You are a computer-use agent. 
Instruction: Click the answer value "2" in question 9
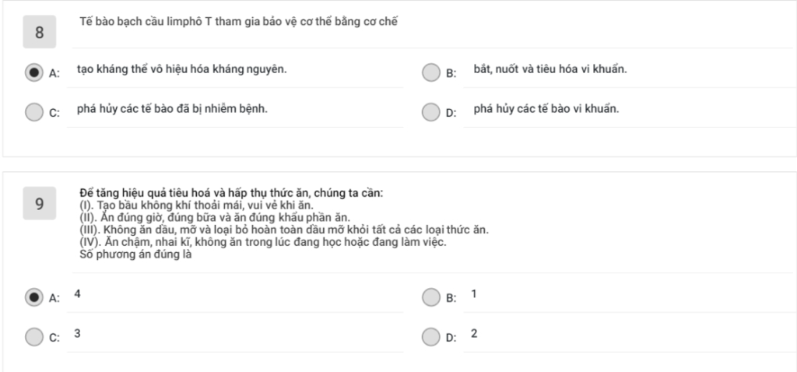474,333
